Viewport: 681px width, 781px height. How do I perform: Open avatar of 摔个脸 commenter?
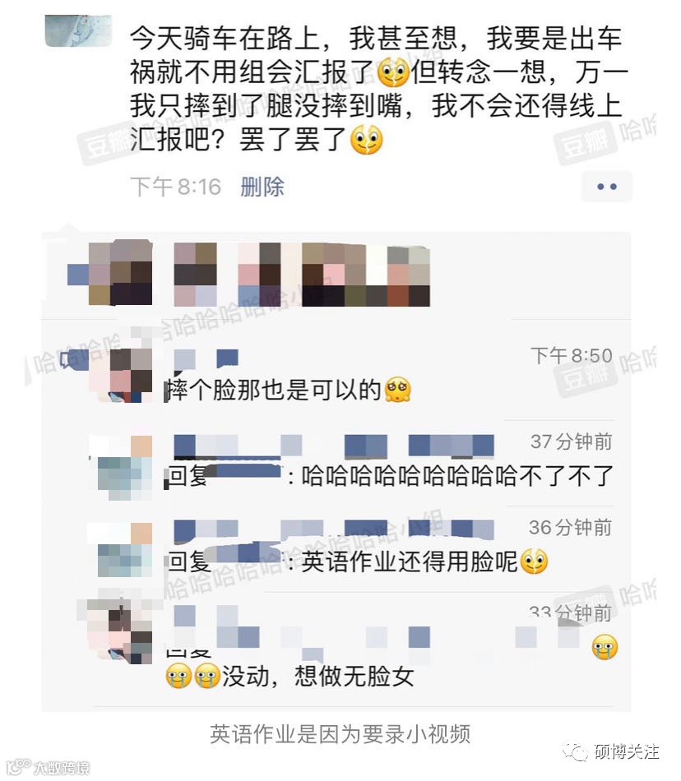[121, 376]
